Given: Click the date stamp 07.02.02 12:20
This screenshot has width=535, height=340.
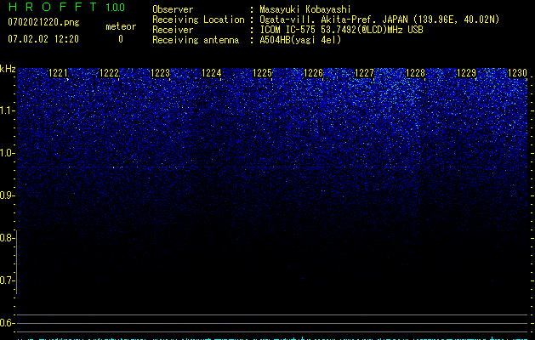Looking at the screenshot, I should 43,39.
